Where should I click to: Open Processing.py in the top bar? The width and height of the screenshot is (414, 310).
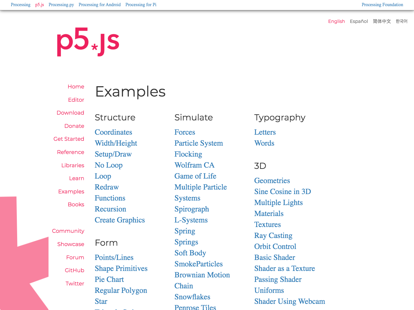(x=61, y=5)
